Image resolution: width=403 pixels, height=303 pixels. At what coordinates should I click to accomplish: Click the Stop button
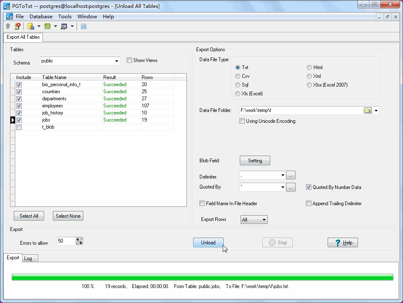tap(277, 243)
